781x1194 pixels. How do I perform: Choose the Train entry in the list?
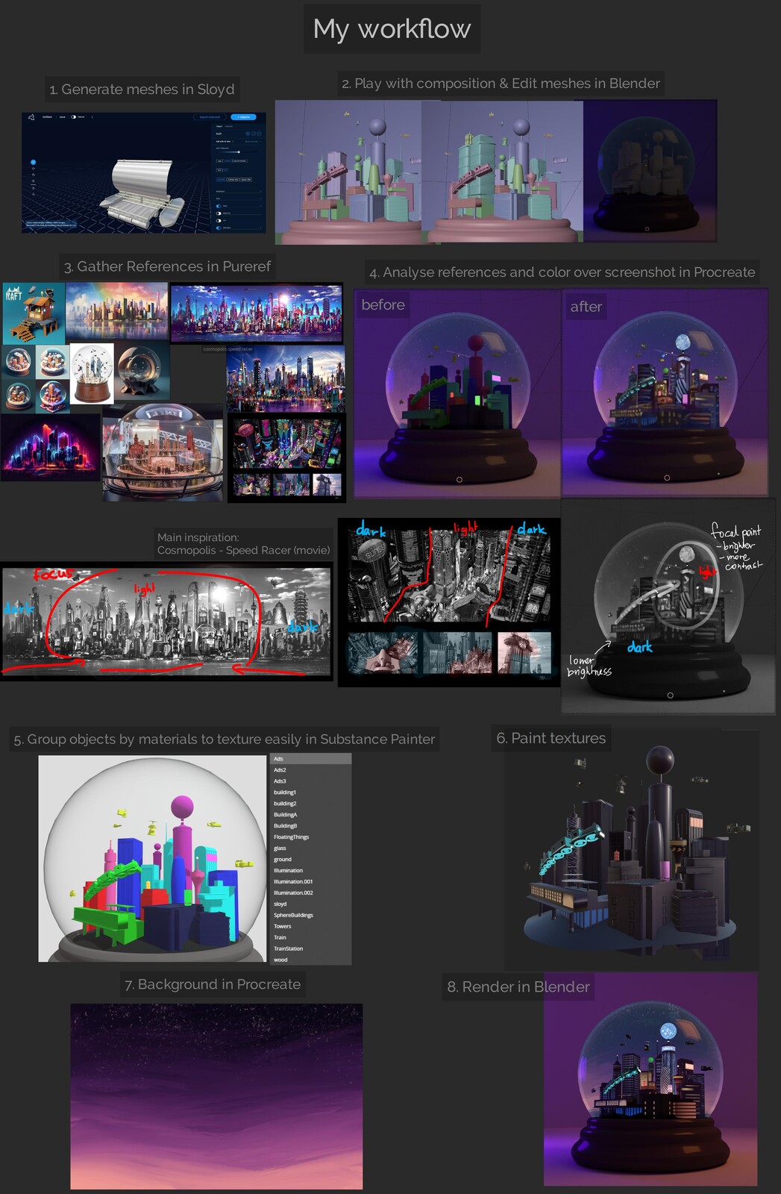[310, 938]
